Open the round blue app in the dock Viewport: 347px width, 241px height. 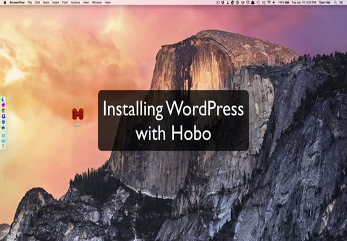click(3, 121)
